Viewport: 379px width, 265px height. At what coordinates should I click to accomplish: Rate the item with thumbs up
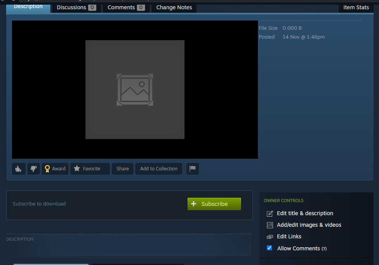coord(19,169)
